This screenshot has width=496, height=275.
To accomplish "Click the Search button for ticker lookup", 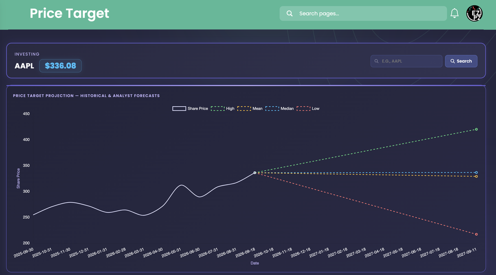I will click(x=461, y=61).
